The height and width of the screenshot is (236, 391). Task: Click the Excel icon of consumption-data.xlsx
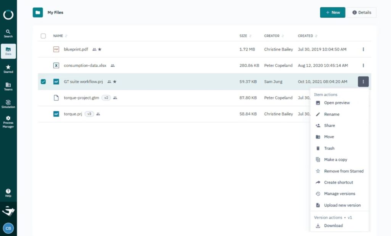57,65
